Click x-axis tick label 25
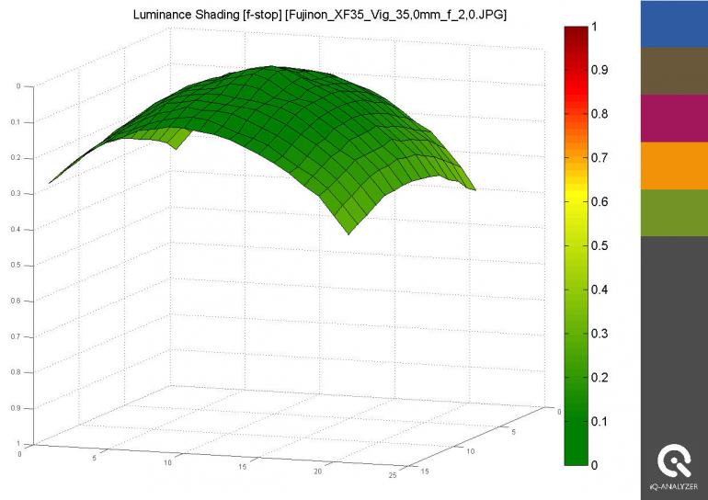This screenshot has width=708, height=500. (x=393, y=475)
